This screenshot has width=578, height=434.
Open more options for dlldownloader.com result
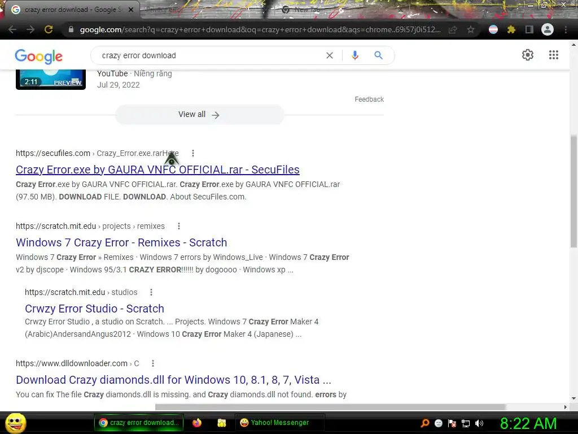[153, 363]
